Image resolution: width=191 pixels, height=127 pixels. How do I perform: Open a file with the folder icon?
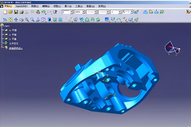[x=10, y=12]
